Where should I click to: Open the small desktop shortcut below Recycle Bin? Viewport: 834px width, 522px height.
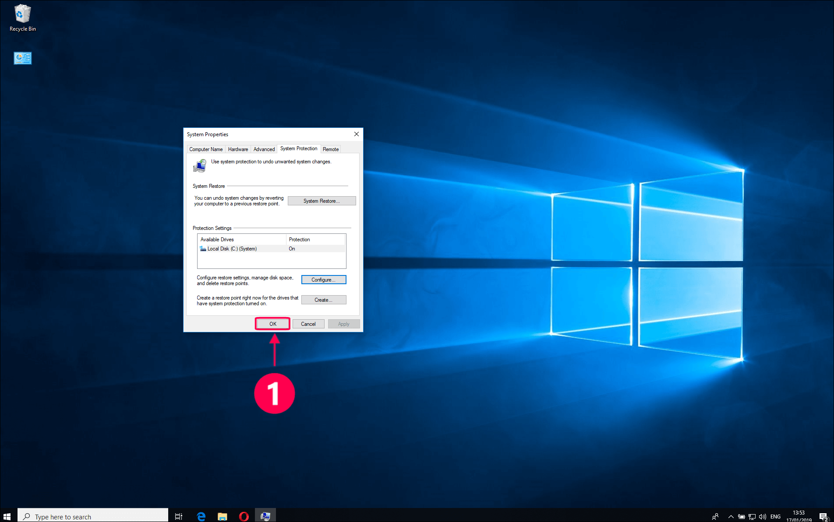click(22, 58)
